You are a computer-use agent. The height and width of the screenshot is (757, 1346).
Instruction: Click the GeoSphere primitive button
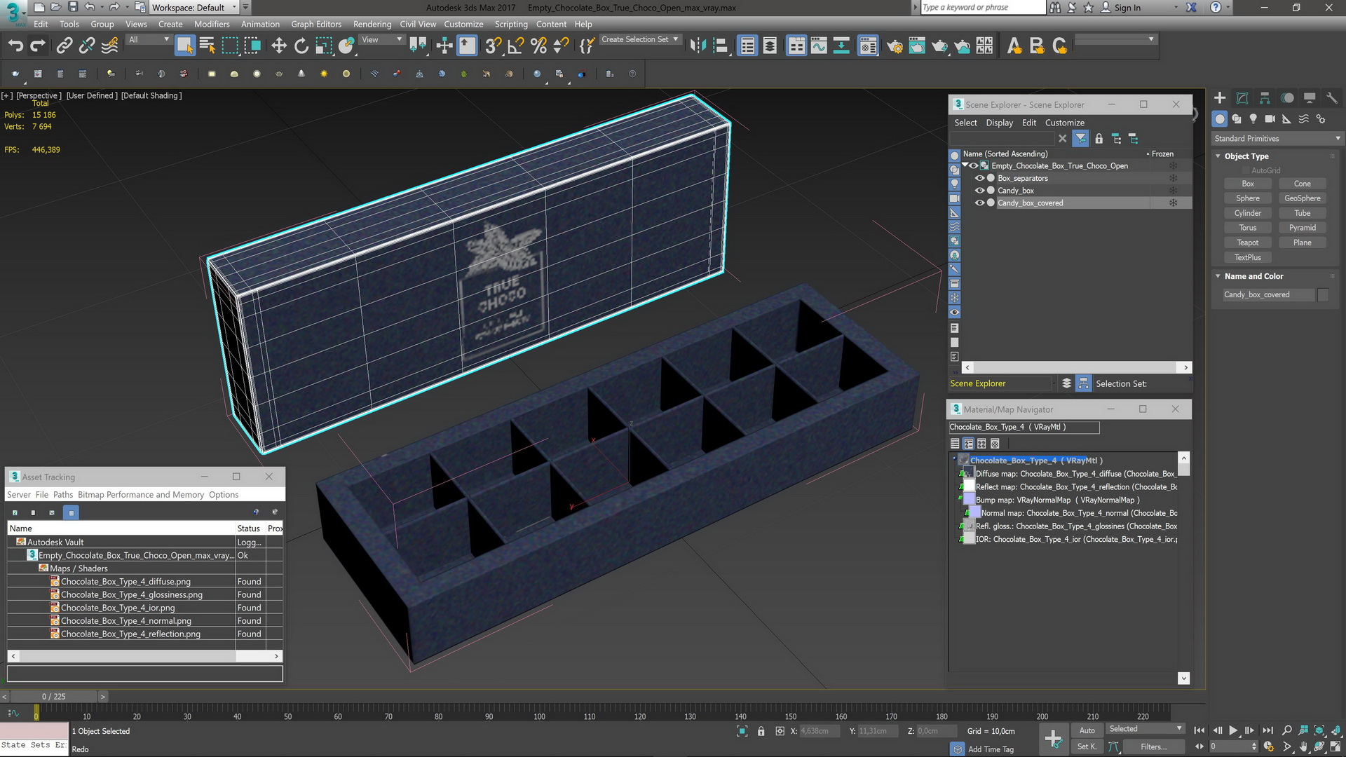click(1303, 198)
